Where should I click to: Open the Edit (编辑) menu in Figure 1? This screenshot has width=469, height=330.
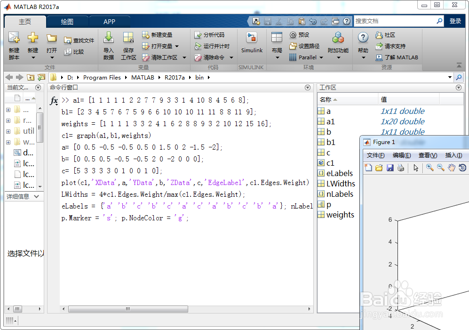pyautogui.click(x=402, y=155)
